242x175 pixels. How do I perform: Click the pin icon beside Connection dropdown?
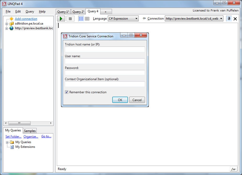point(229,19)
